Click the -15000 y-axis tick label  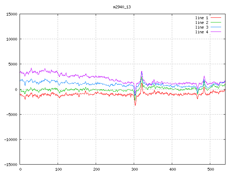coord(11,164)
